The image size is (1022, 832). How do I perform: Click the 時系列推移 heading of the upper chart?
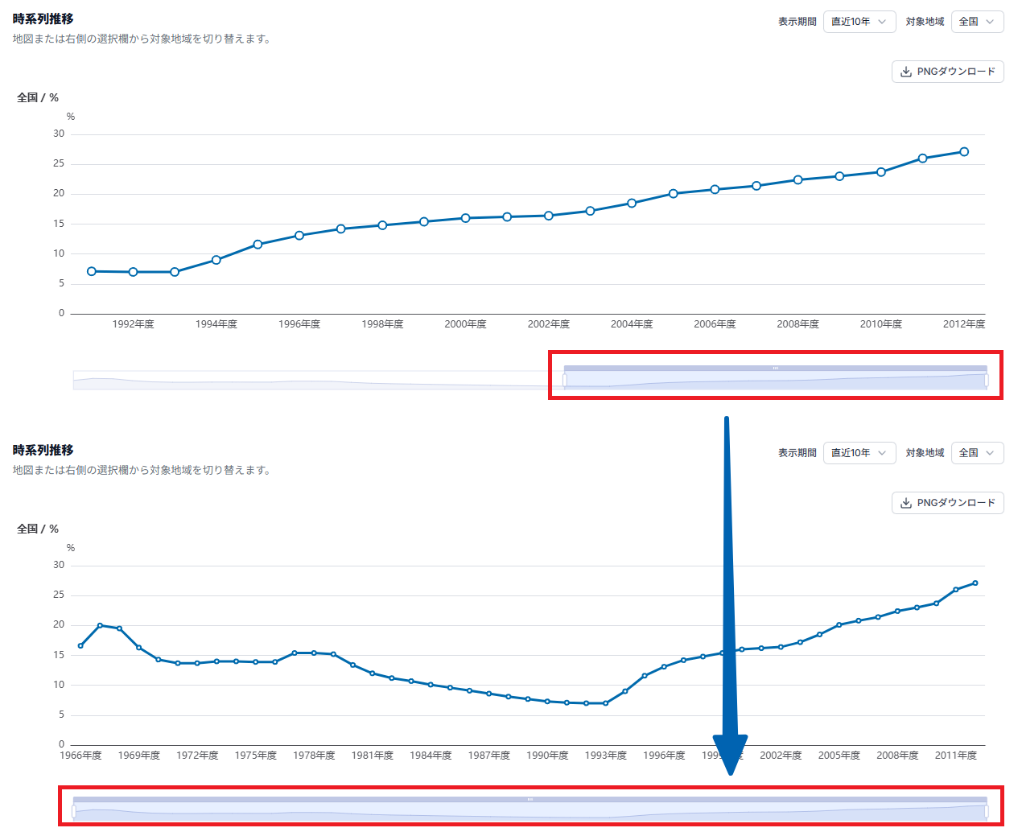click(x=43, y=19)
